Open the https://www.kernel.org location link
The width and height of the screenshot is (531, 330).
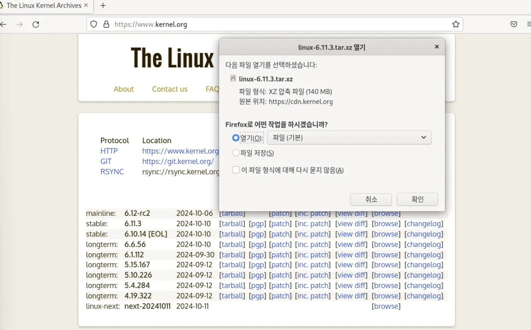pyautogui.click(x=180, y=151)
